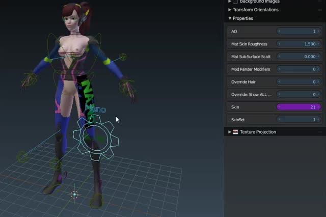The height and width of the screenshot is (217, 326).
Task: Decrease Mat Skin Roughness with left arrow
Action: pos(279,44)
